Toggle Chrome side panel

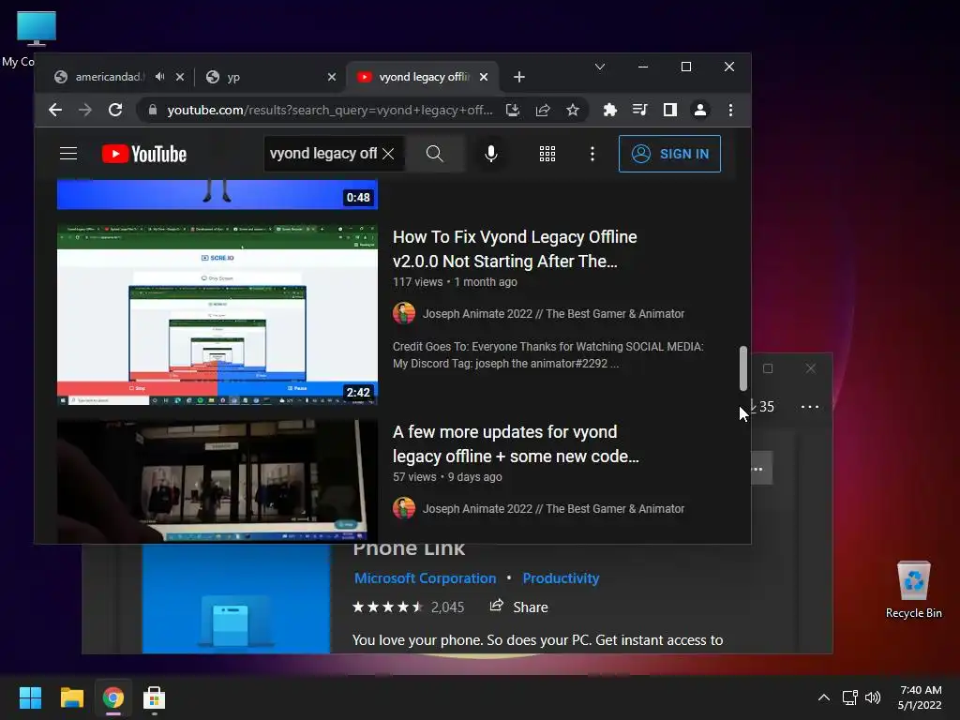click(669, 110)
